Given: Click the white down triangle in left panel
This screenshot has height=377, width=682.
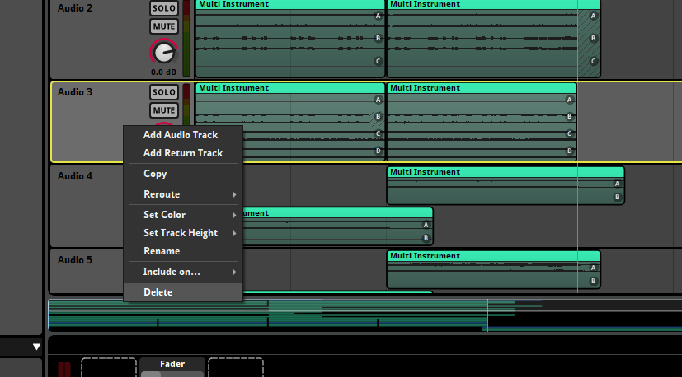Looking at the screenshot, I should (x=36, y=347).
